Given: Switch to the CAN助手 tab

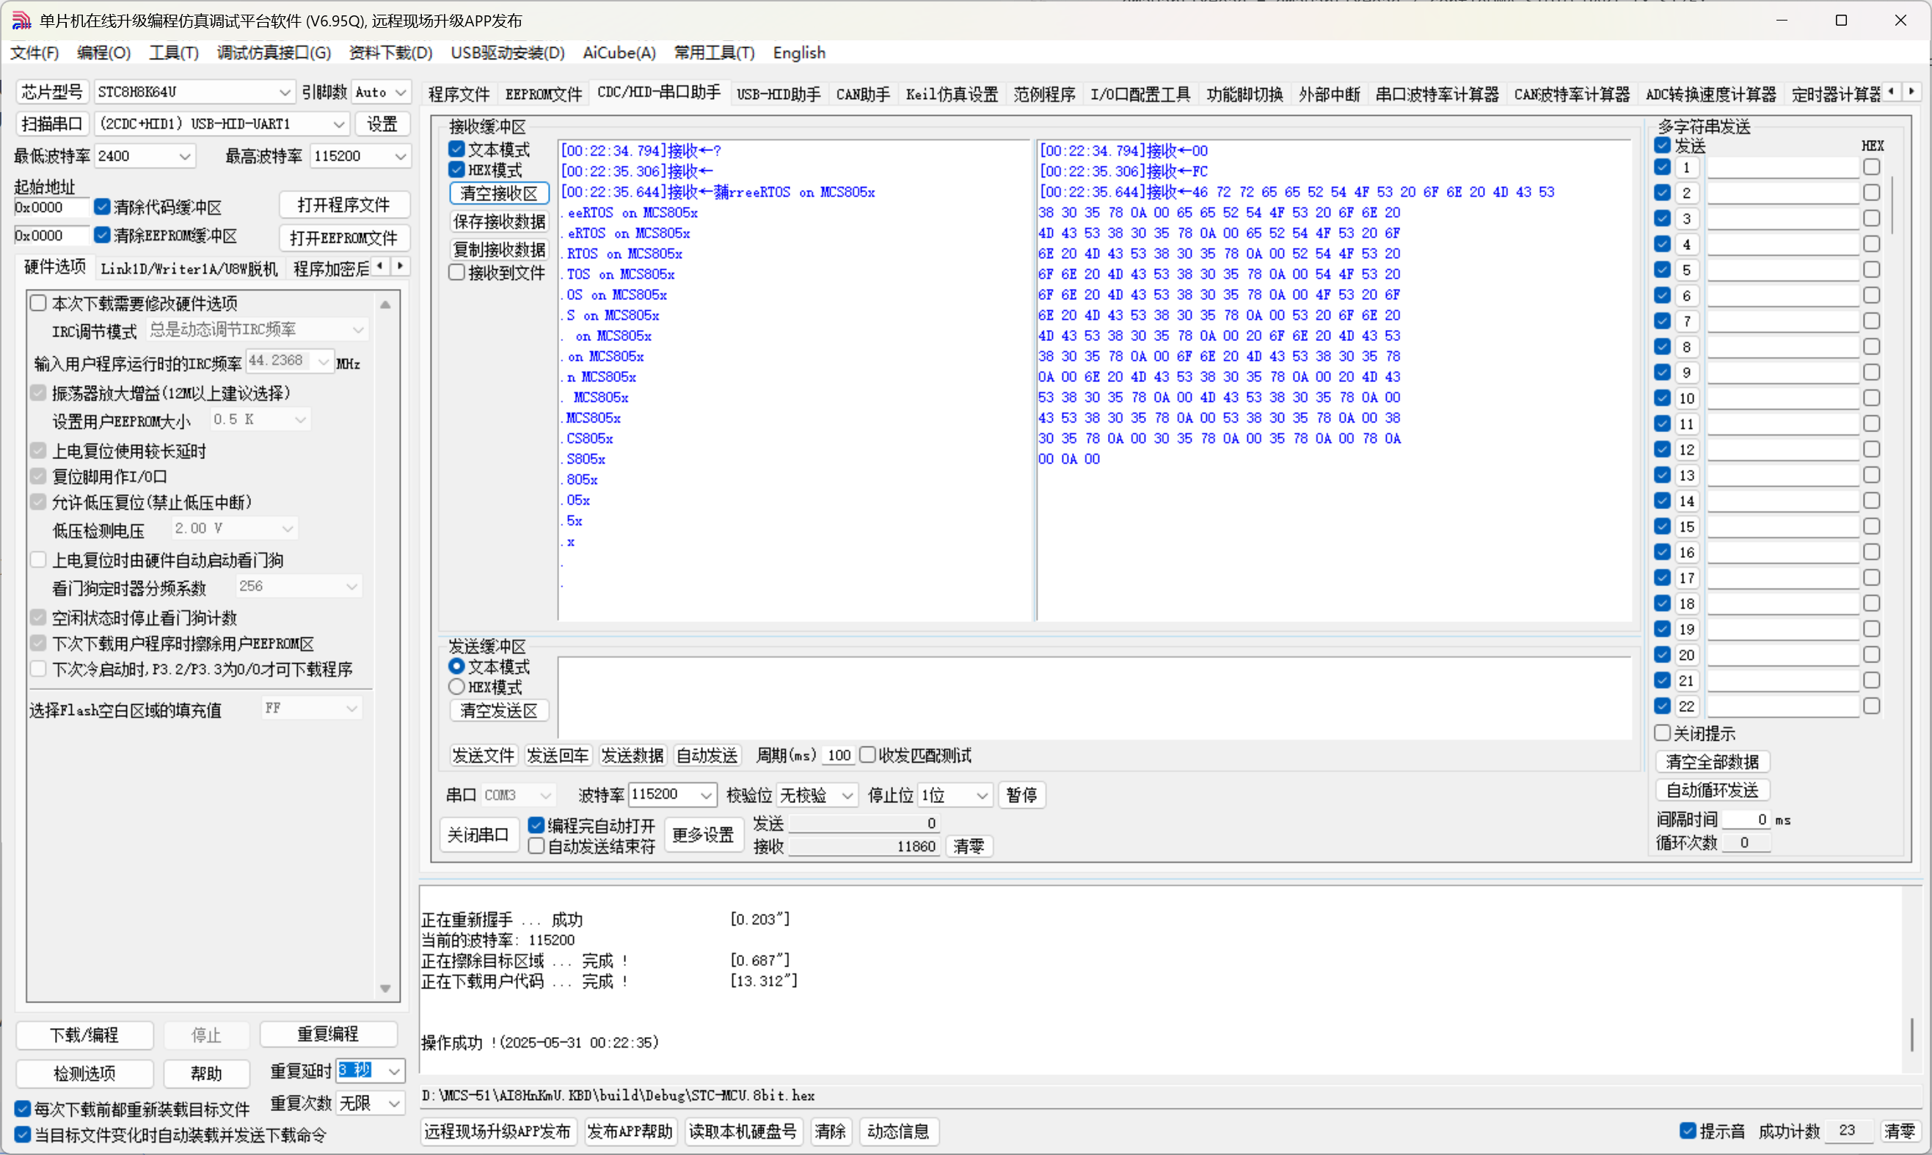Looking at the screenshot, I should (862, 94).
